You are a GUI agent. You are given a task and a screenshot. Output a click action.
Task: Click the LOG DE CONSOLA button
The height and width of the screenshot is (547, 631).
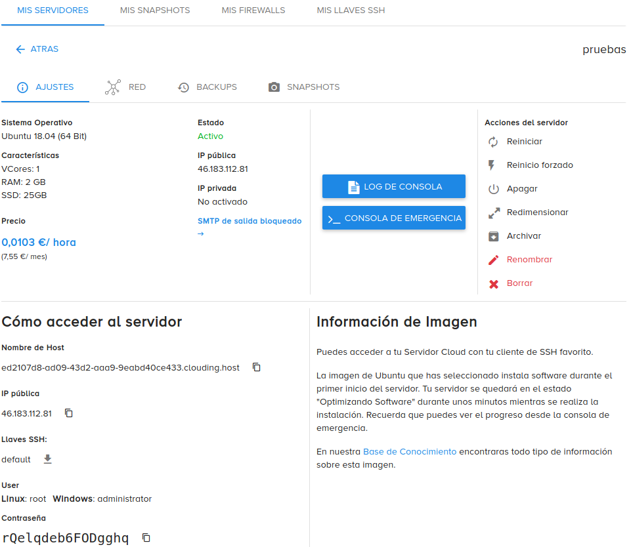393,186
